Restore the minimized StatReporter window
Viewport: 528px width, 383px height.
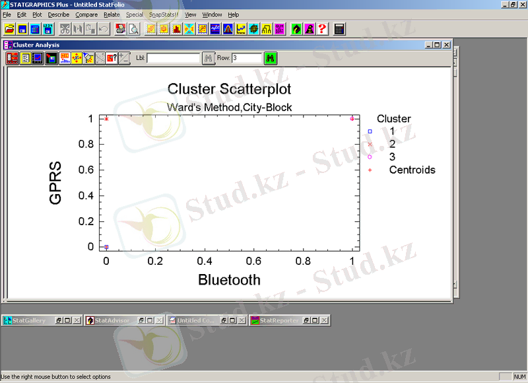(x=306, y=320)
